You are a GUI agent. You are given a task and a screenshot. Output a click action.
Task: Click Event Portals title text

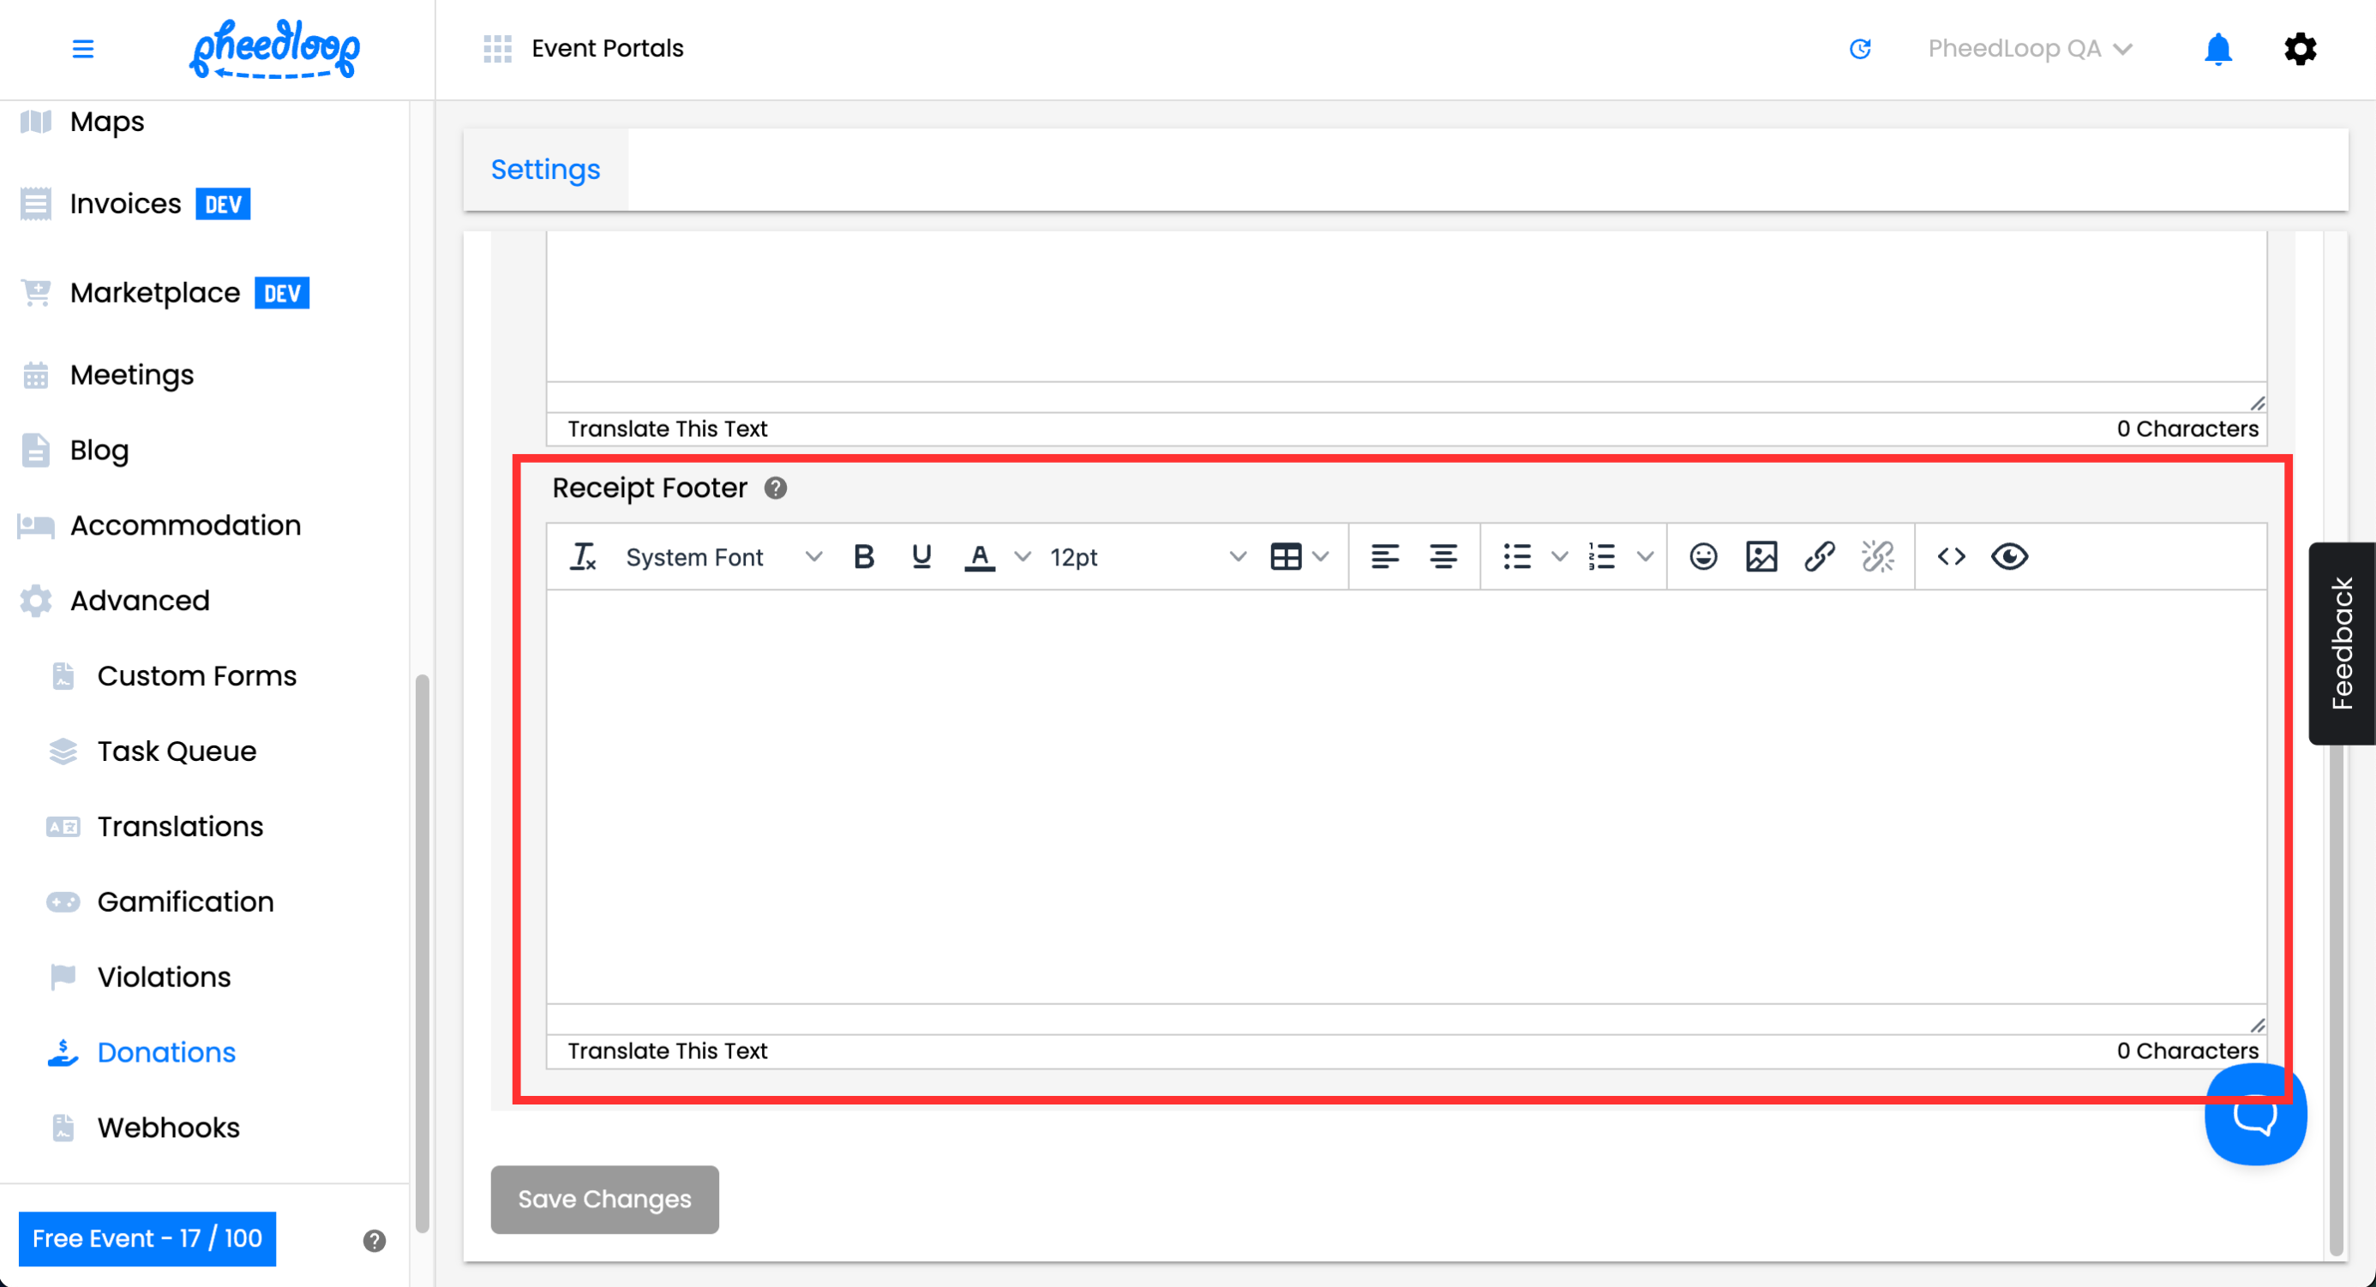coord(607,49)
